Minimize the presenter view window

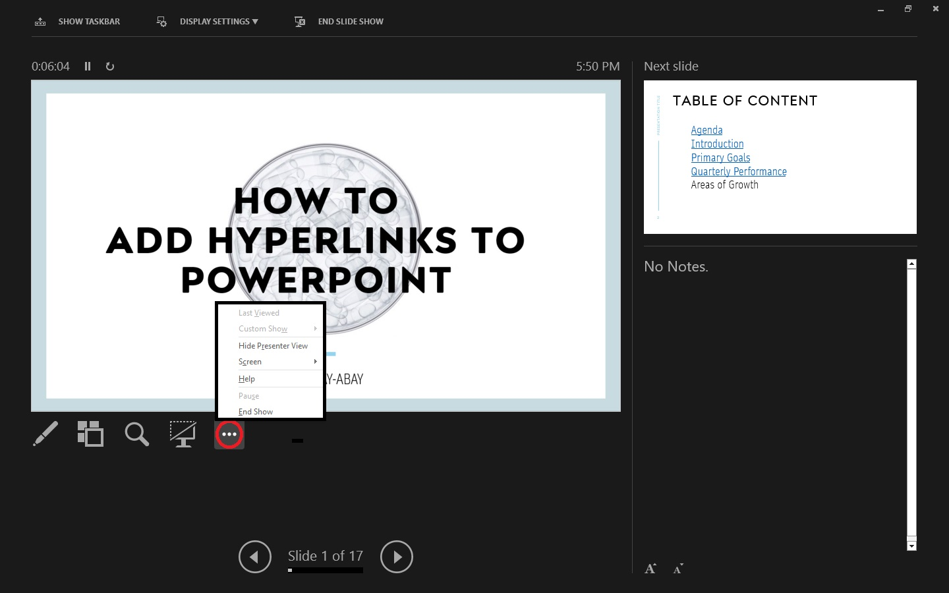pos(880,9)
